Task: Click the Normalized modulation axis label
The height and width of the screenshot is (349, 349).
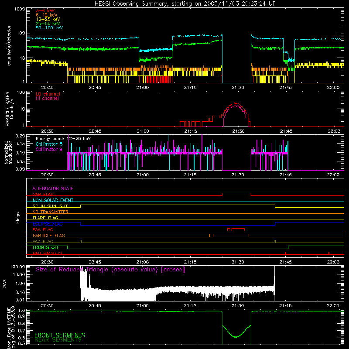Action: 8,152
